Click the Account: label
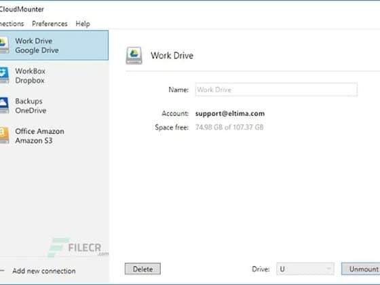 point(175,113)
